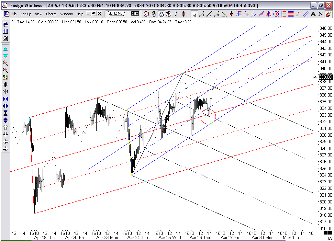Click the Timer 8:23 readout
334x241 pixels.
[183, 22]
